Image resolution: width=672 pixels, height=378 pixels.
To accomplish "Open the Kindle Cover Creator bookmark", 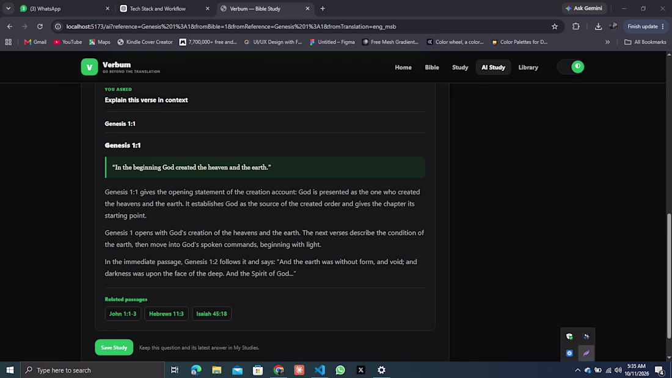I will coord(145,42).
